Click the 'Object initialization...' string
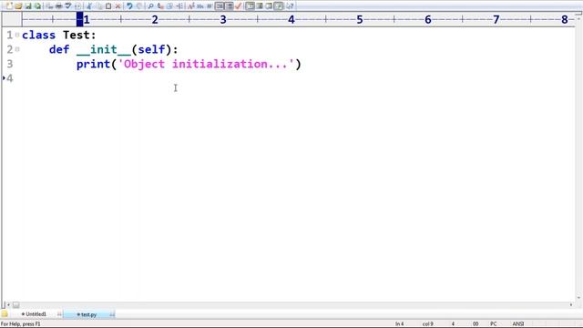This screenshot has width=583, height=328. point(206,64)
